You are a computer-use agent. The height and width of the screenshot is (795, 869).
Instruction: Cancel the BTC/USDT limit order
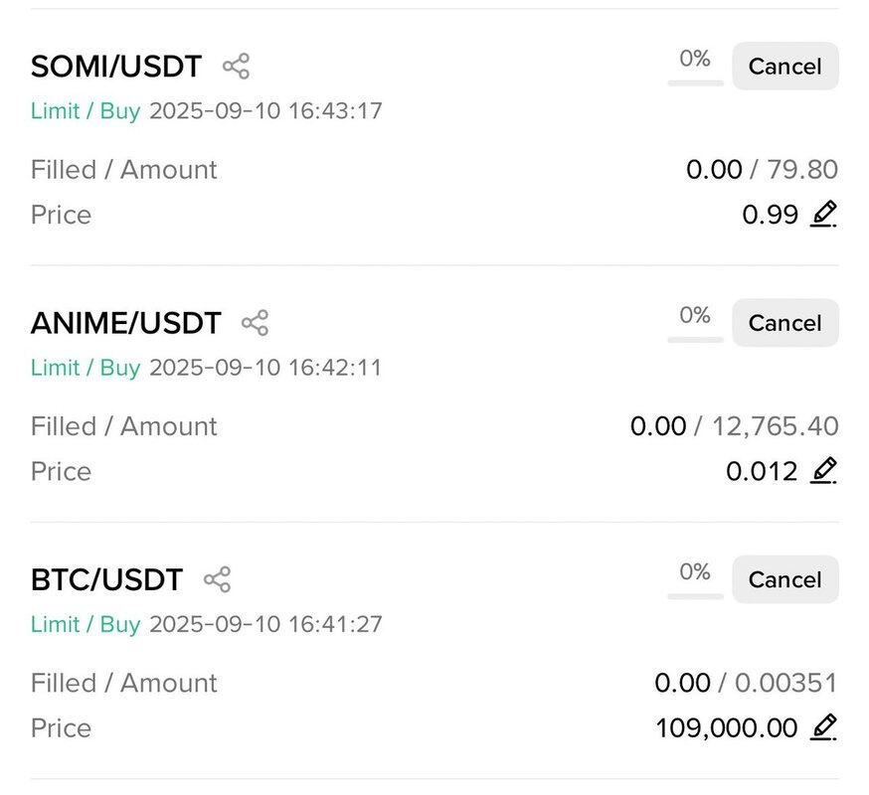pos(784,579)
